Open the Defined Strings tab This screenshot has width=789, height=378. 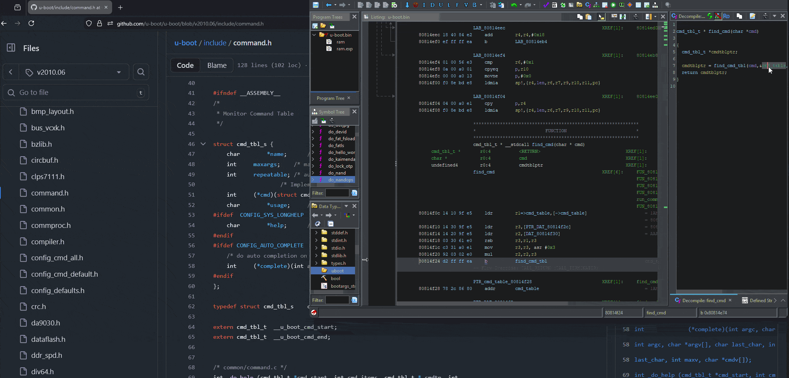(759, 300)
